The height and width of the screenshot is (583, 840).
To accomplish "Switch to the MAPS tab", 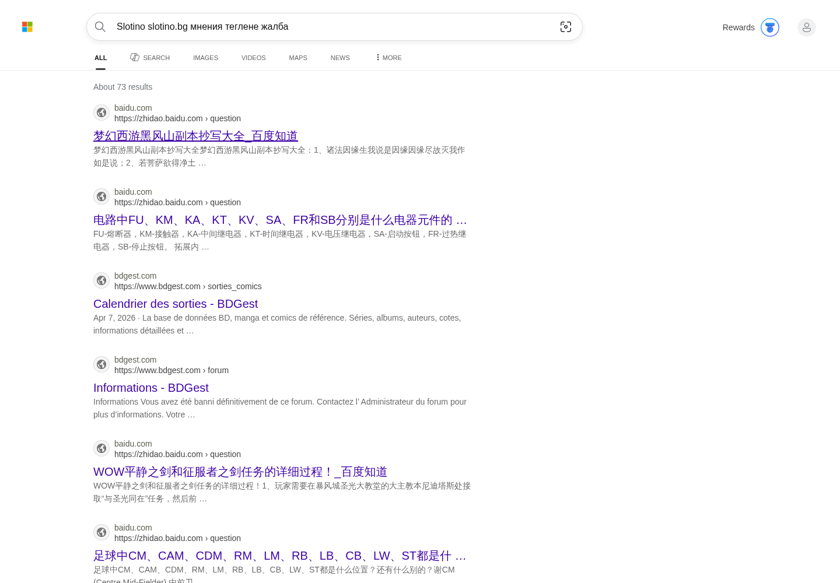I will tap(298, 58).
